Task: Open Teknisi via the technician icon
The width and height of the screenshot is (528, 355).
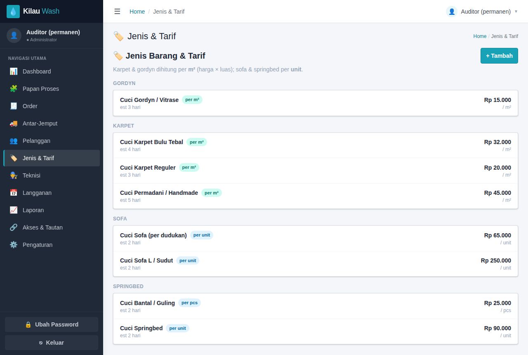Action: click(x=14, y=175)
